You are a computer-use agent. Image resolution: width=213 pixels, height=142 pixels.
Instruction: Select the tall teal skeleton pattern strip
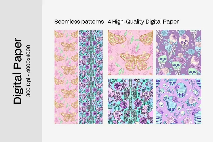pos(91,77)
